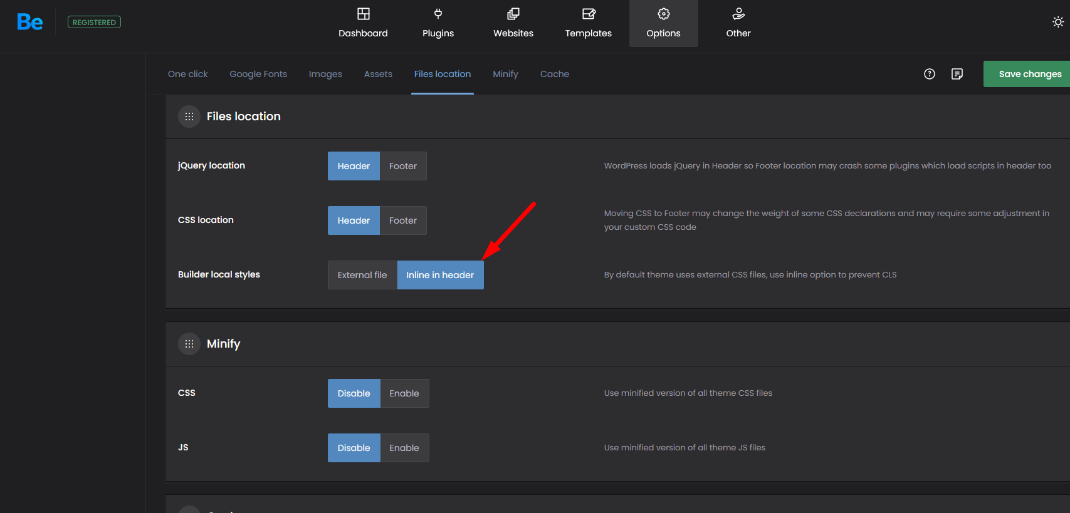
Task: Click the CSS location label
Action: pyautogui.click(x=206, y=220)
